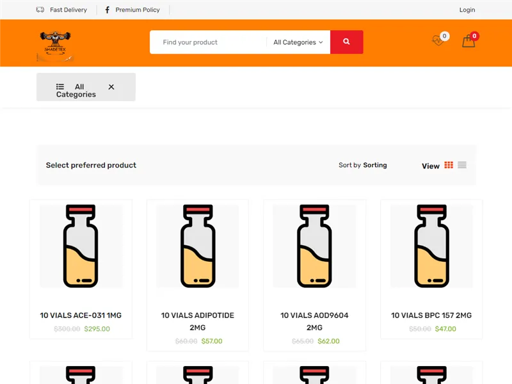Image resolution: width=512 pixels, height=384 pixels.
Task: Switch to list view layout
Action: pos(462,165)
